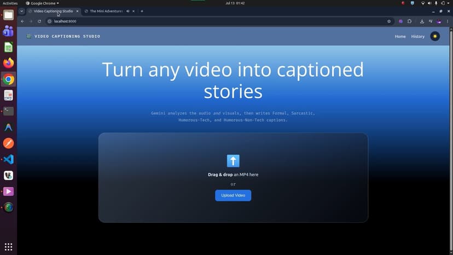453x255 pixels.
Task: Open Activities overview
Action: coord(10,3)
